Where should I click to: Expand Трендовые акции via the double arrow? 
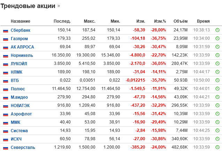click(58, 6)
